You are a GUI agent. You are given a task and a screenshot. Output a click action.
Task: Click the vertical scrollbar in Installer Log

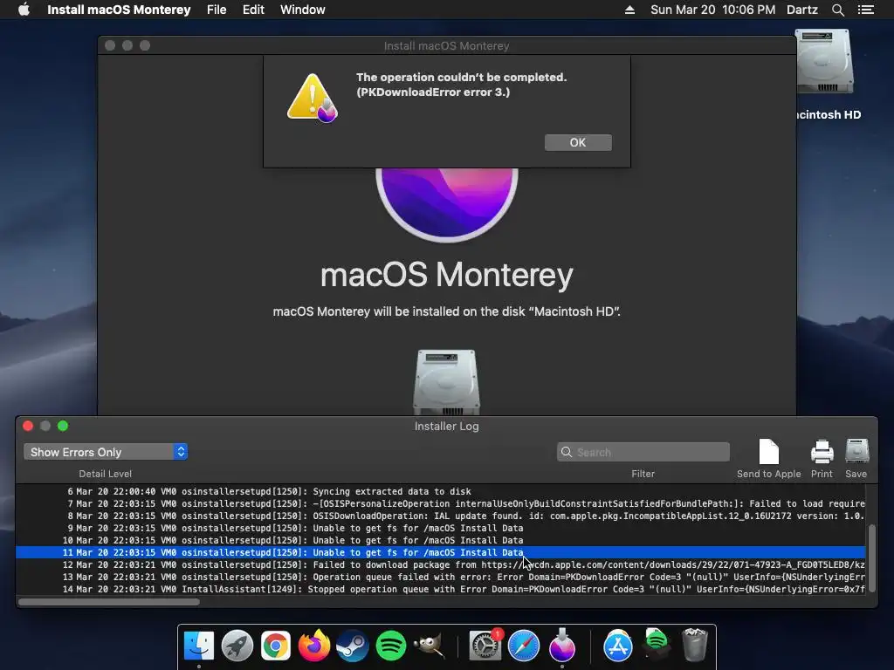coord(872,559)
